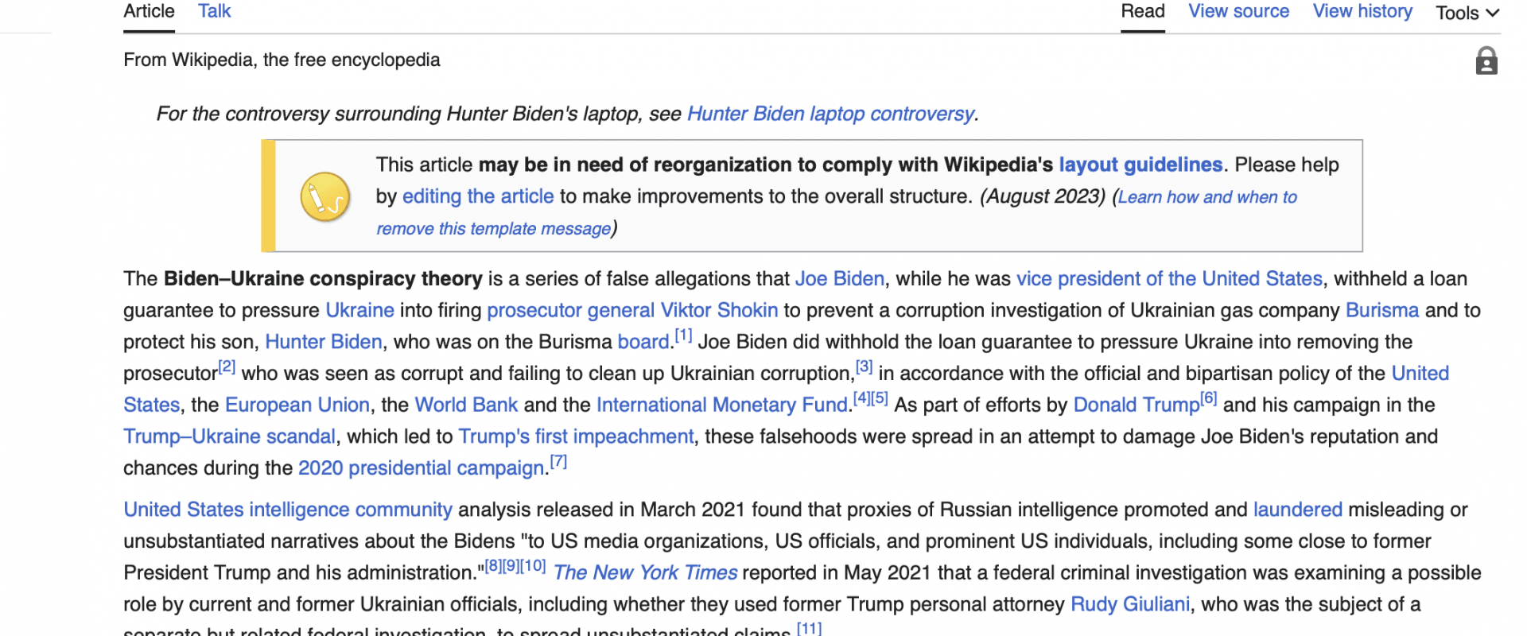
Task: Follow the Trump–Ukraine scandal link
Action: click(x=229, y=436)
